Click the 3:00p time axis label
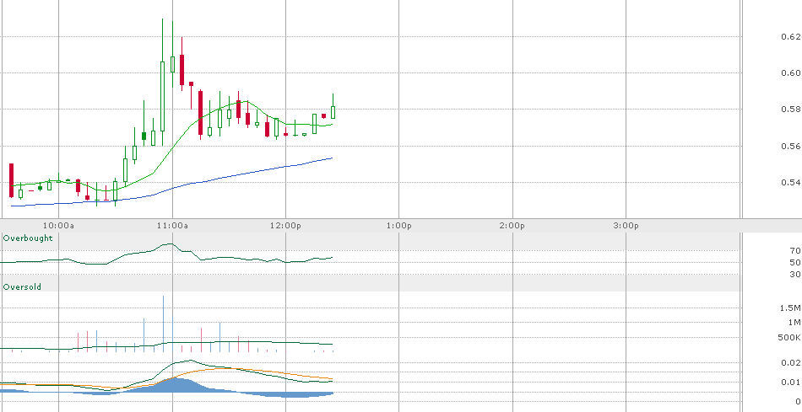 coord(626,225)
